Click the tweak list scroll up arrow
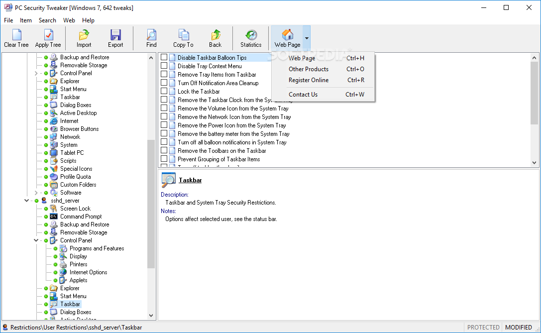The width and height of the screenshot is (541, 333). pos(534,58)
